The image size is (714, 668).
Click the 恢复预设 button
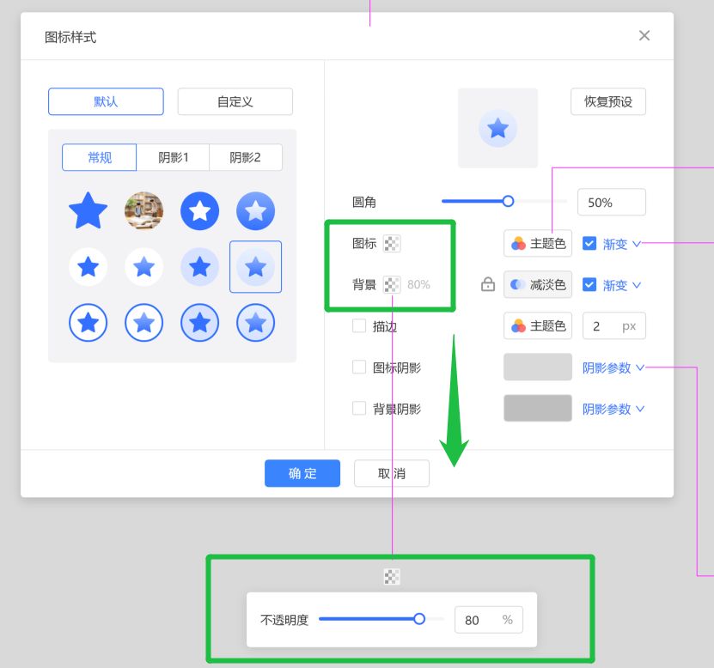point(608,101)
